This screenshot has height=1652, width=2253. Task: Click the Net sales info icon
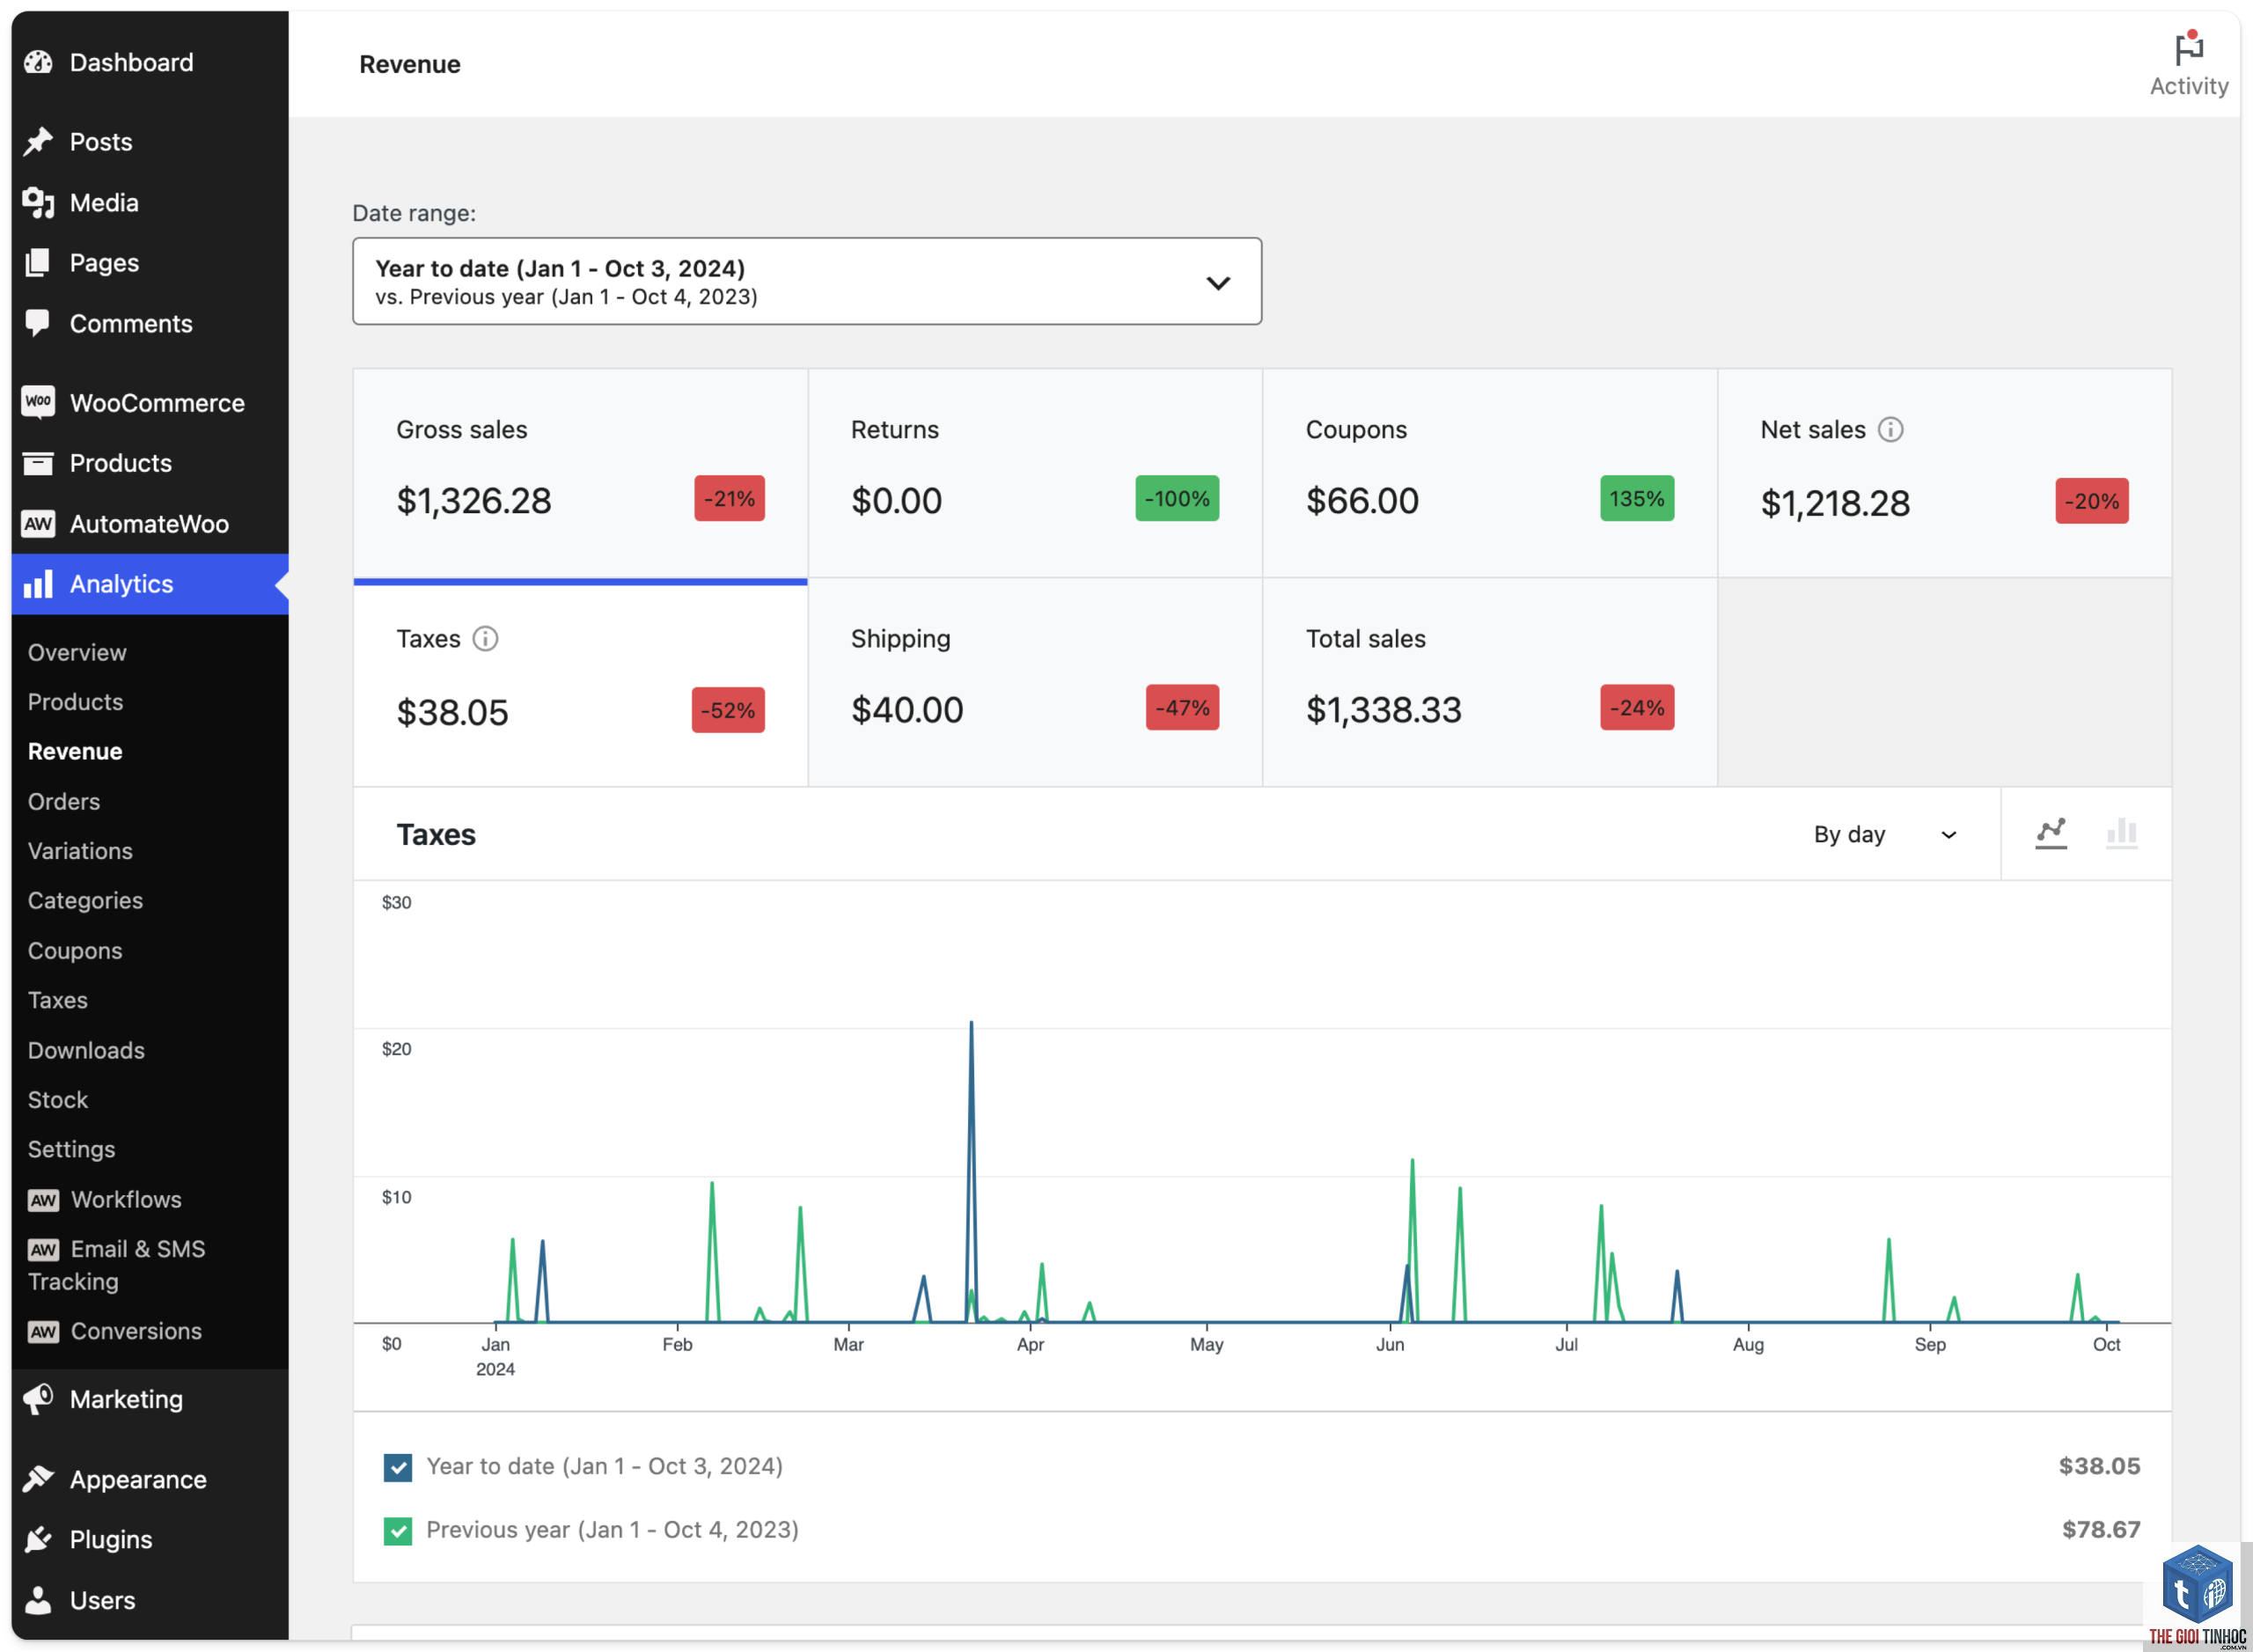(1890, 430)
